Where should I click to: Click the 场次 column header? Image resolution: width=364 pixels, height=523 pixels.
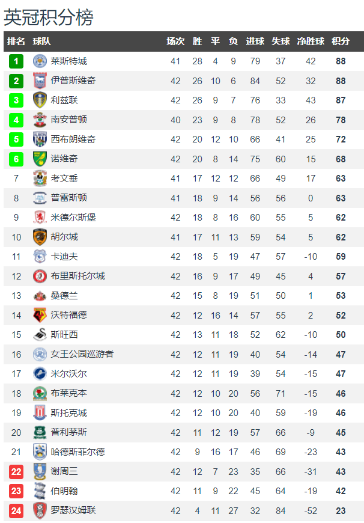(x=175, y=41)
